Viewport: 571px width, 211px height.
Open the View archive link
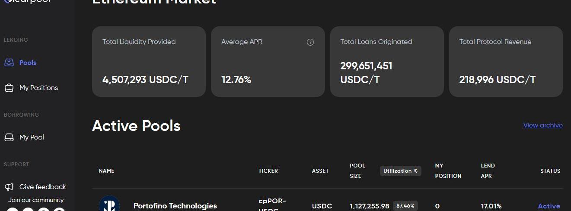coord(543,125)
